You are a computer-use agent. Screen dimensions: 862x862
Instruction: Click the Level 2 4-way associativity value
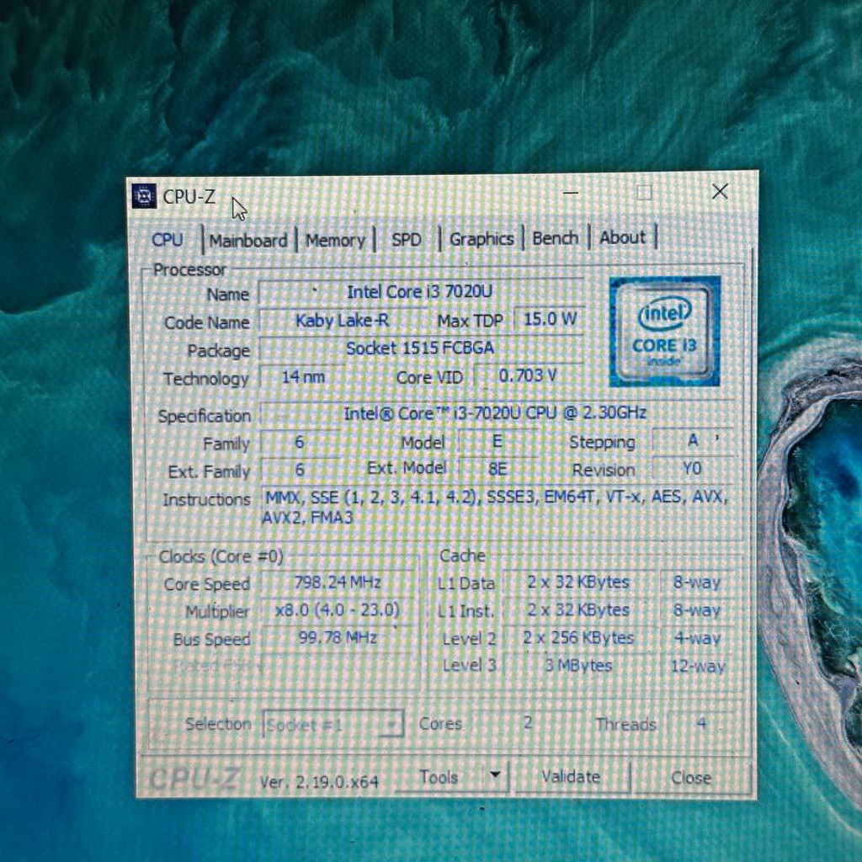click(697, 638)
